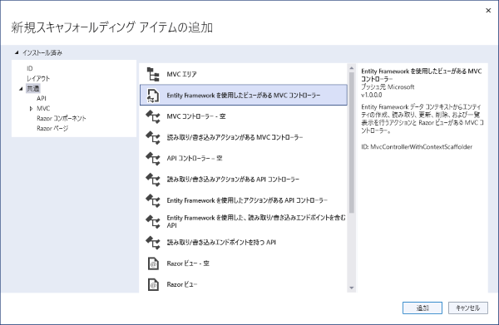
Task: Click the 追加 button
Action: (x=422, y=308)
